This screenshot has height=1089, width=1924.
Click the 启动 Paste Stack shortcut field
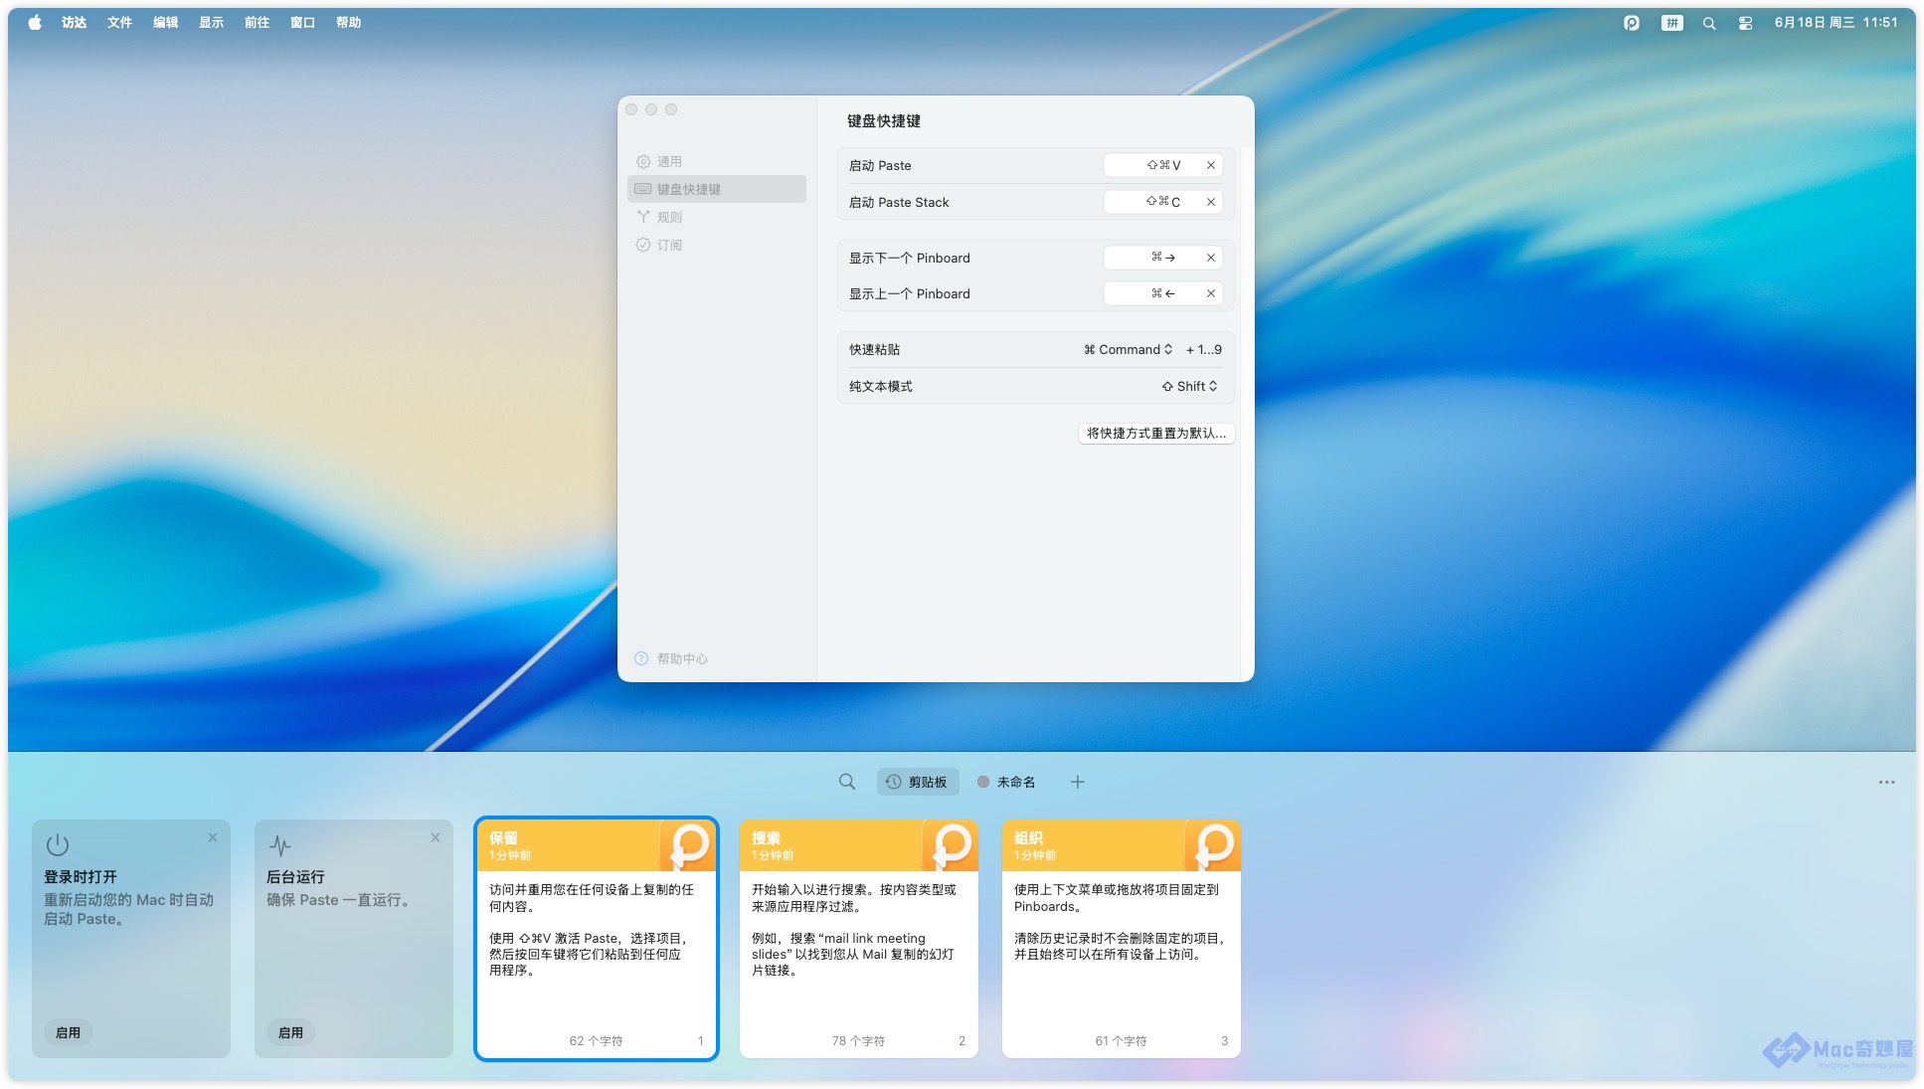coord(1162,202)
